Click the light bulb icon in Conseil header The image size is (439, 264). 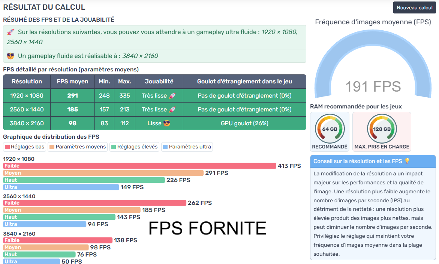(407, 161)
